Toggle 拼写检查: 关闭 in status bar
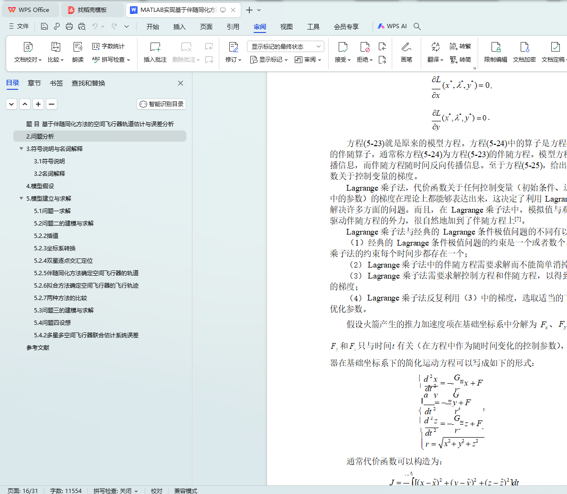This screenshot has width=567, height=494. point(115,490)
